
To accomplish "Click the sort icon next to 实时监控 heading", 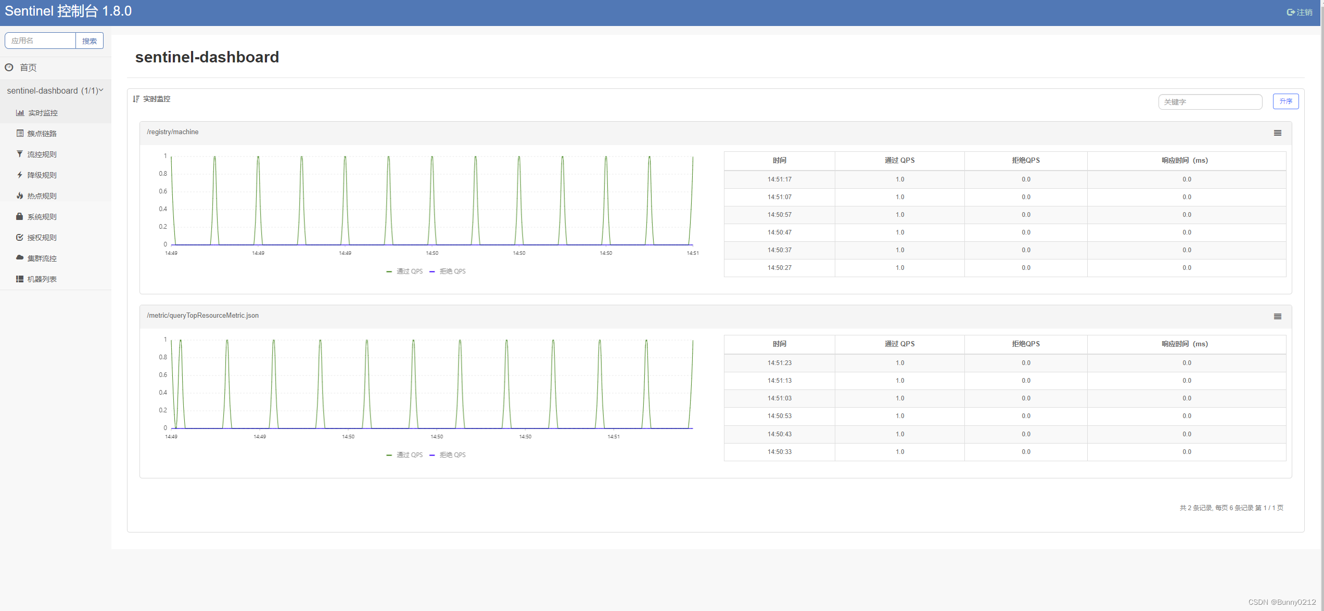I will [136, 99].
